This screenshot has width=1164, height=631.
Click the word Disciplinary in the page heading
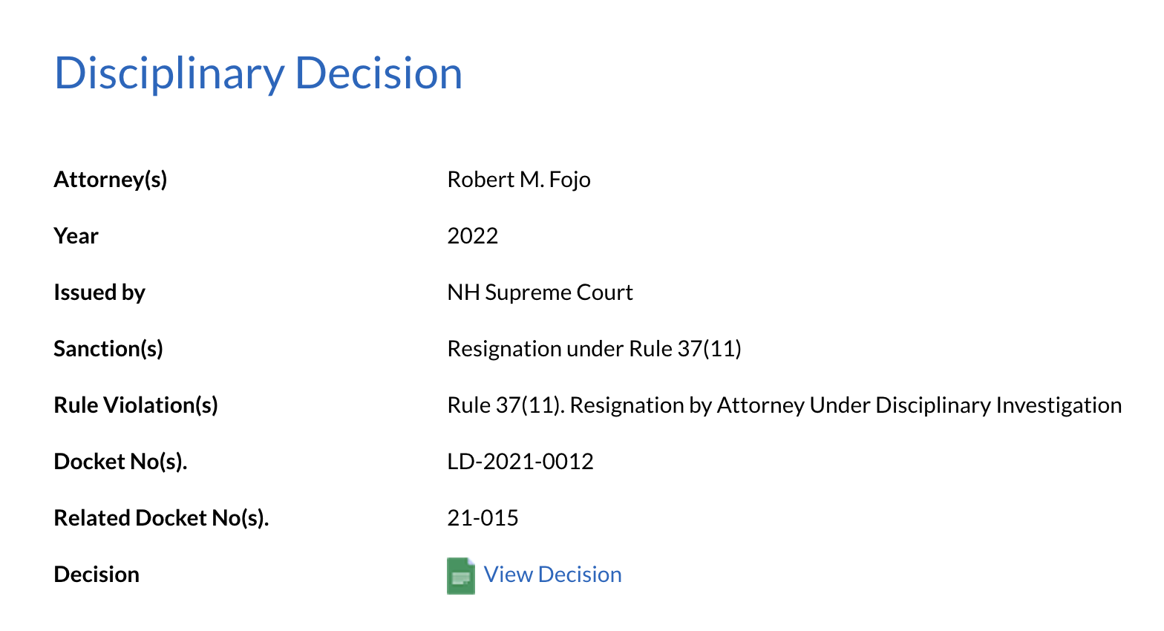coord(169,73)
